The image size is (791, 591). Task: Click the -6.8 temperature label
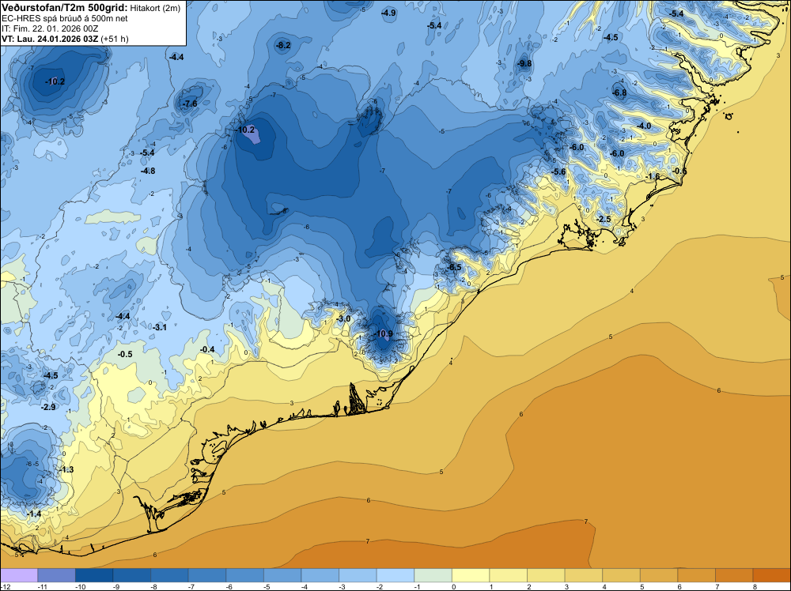tap(619, 92)
